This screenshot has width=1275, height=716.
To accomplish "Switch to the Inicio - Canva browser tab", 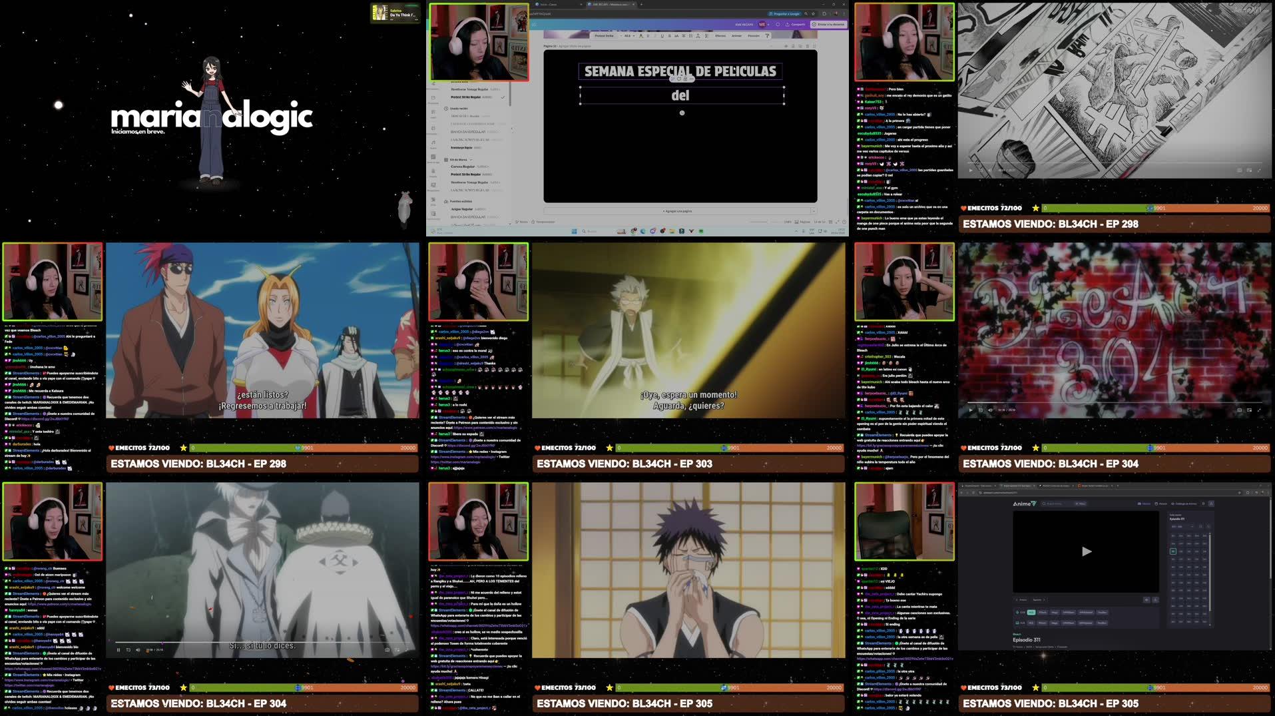I will [x=549, y=4].
